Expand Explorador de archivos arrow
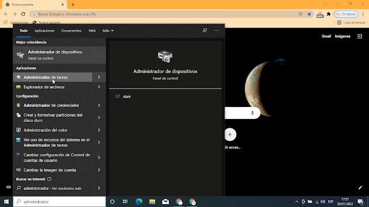 (x=99, y=87)
